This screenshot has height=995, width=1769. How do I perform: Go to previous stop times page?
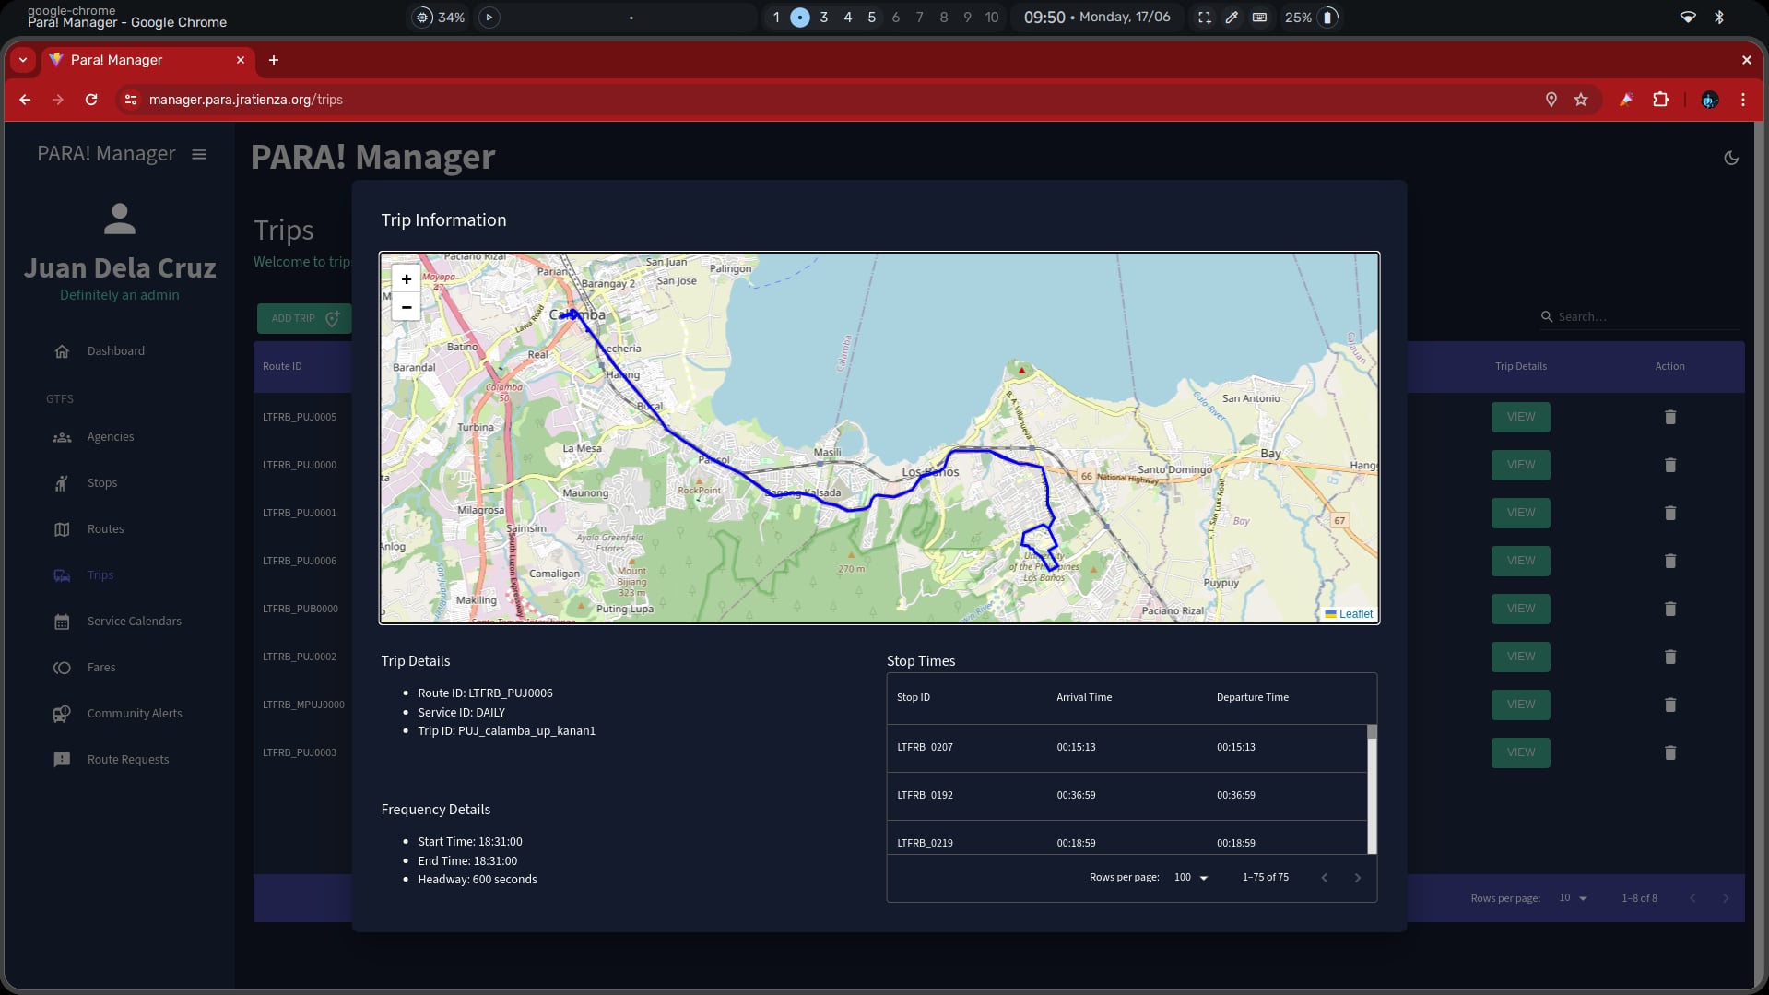(x=1325, y=878)
